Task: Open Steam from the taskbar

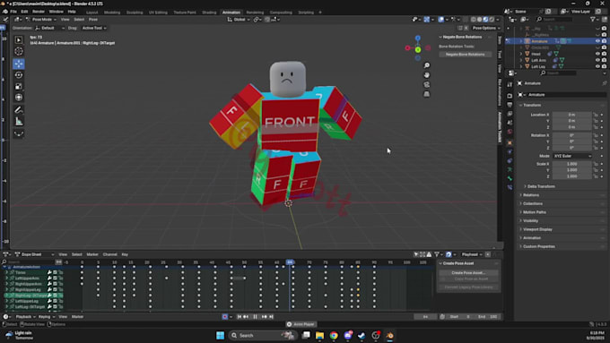Action: 362,335
